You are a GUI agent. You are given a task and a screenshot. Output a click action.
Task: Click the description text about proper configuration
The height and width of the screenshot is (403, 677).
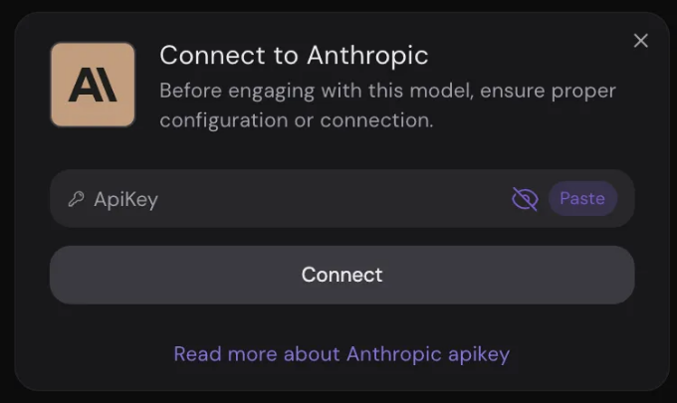click(387, 105)
